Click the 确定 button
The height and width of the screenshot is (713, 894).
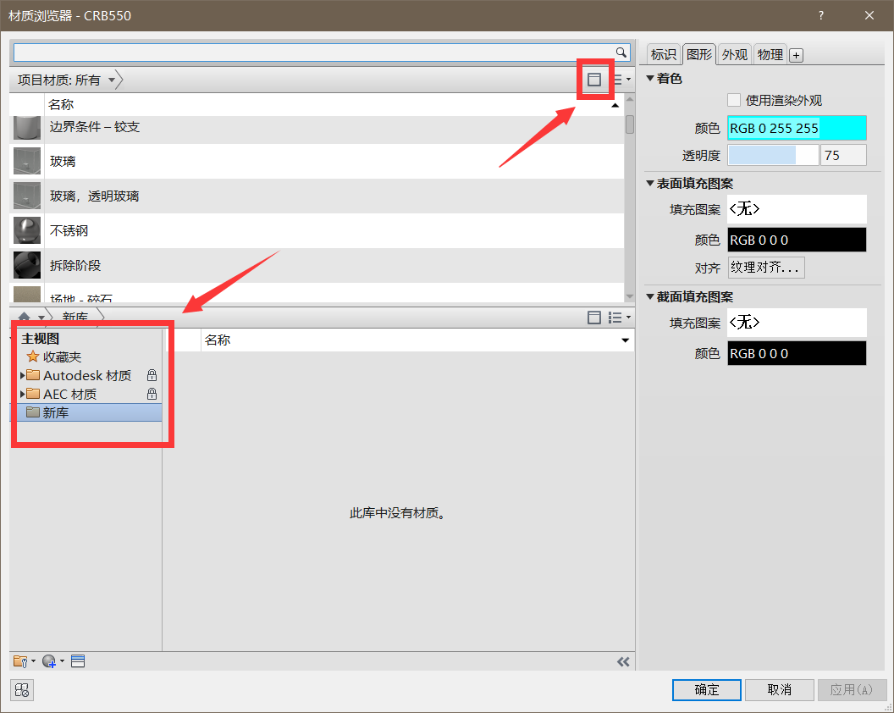click(706, 689)
